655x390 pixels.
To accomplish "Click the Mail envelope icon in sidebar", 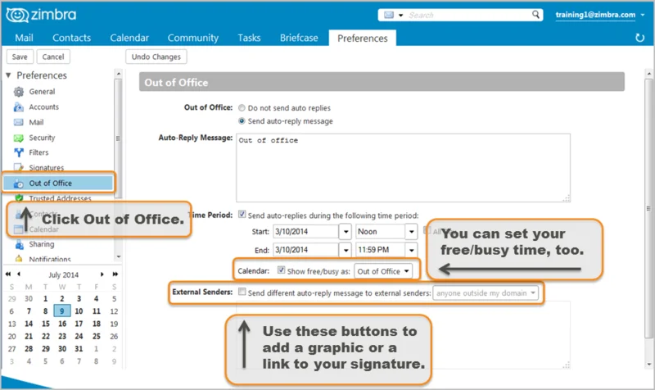I will coord(18,122).
